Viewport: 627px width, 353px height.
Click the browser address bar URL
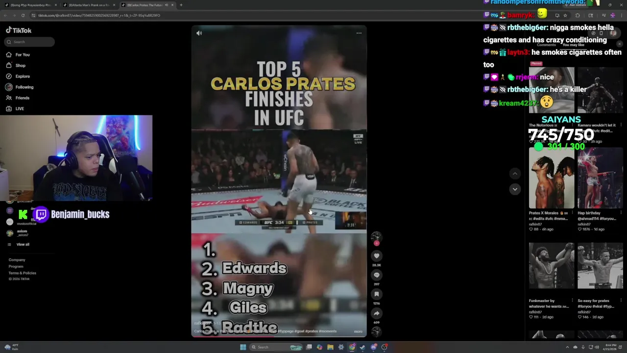99,15
